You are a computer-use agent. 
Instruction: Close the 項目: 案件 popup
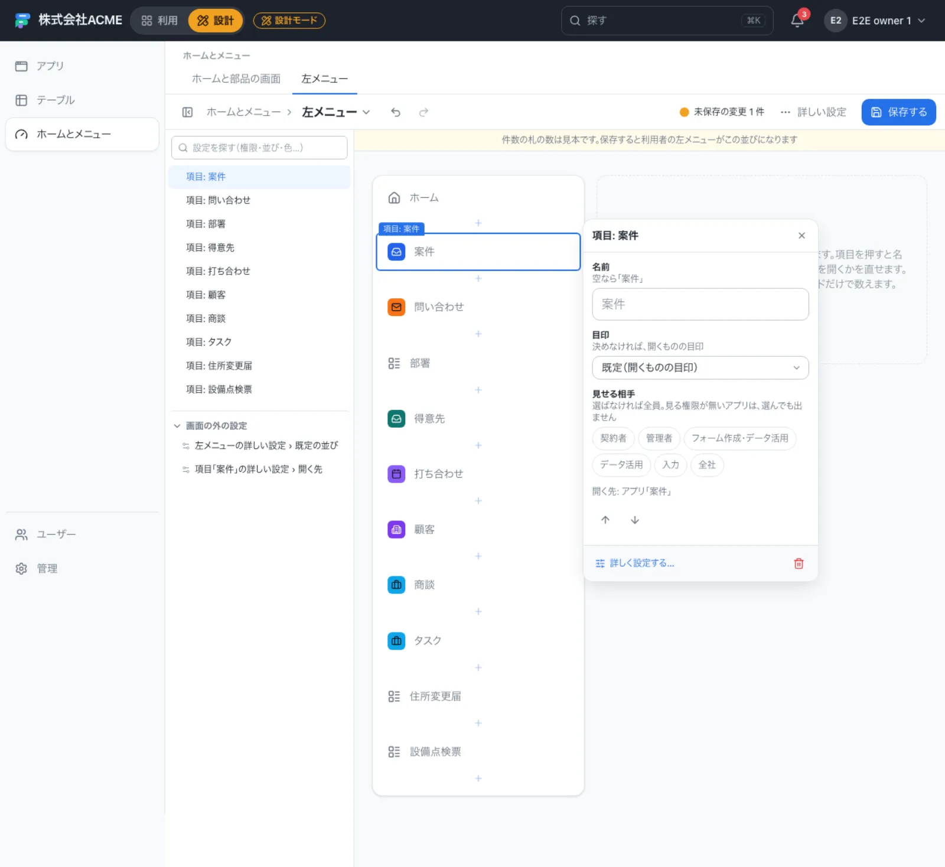(x=801, y=236)
